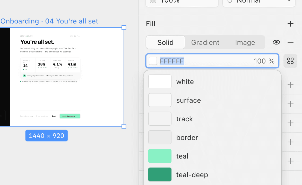Select the frame title Onboarding · 04 You're all set
The width and height of the screenshot is (302, 185).
coord(49,21)
